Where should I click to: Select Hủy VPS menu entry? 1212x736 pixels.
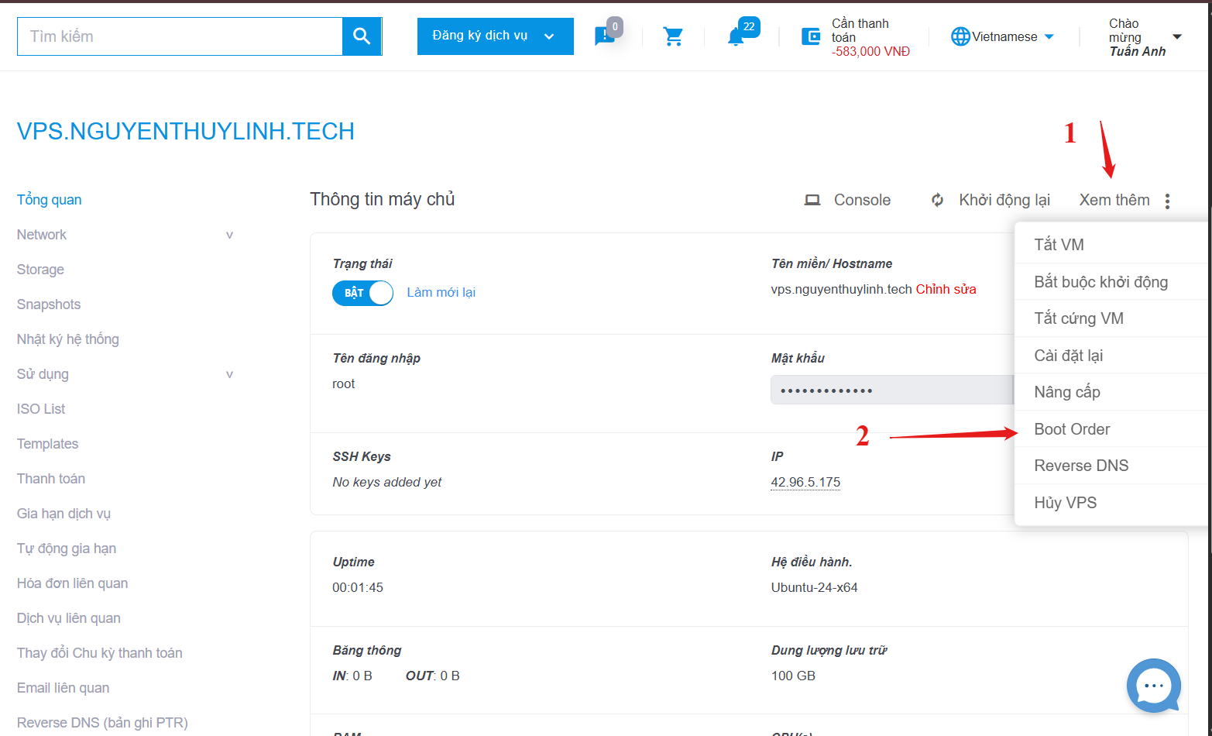1111,503
